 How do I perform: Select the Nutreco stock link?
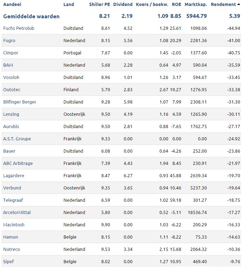click(x=12, y=249)
